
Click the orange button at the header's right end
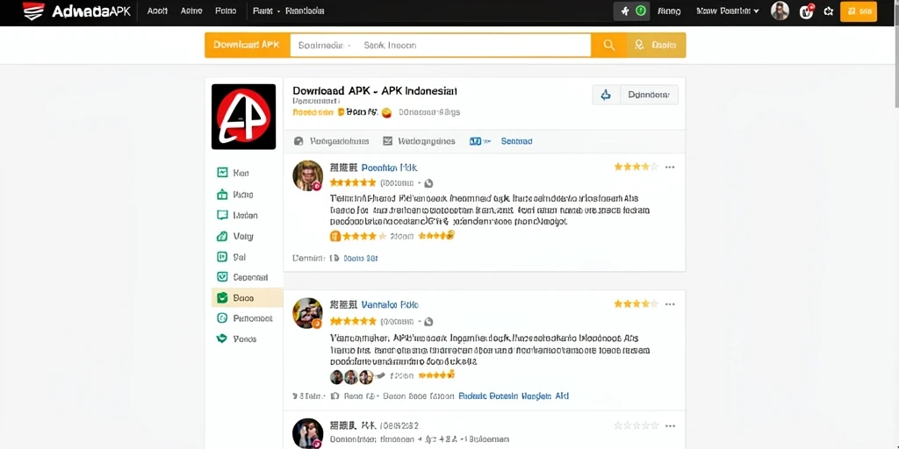pos(859,11)
